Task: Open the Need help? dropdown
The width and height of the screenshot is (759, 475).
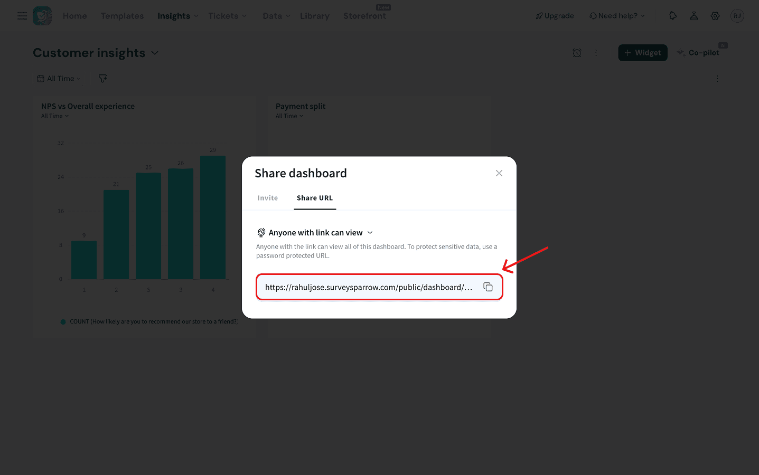Action: click(x=617, y=16)
